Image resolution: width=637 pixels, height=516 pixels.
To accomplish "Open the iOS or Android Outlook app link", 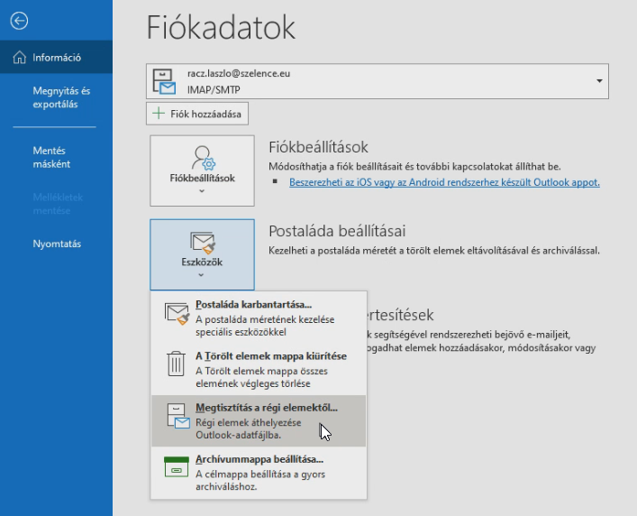I will pos(444,182).
